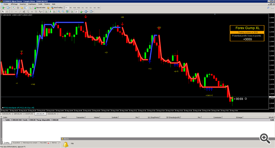Viewport: 275px width, 148px height.
Task: Expand the Profiles dropdown arrow
Action: [10, 8]
